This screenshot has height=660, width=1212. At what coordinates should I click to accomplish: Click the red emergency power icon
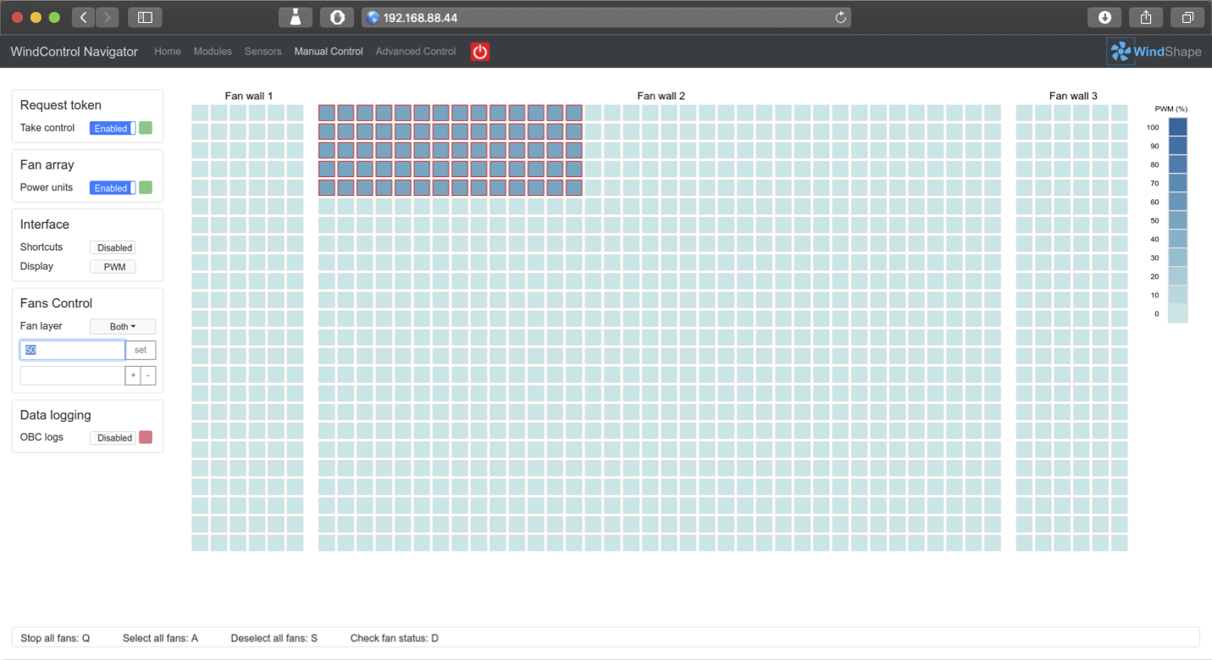click(x=480, y=52)
